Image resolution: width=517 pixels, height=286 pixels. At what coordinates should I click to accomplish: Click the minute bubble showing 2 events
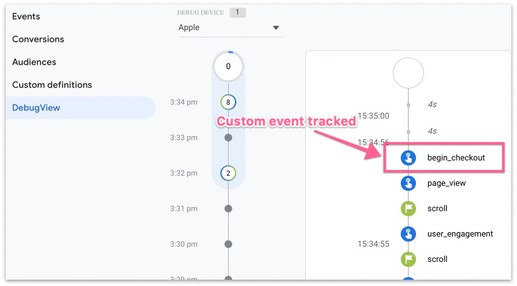(x=229, y=172)
